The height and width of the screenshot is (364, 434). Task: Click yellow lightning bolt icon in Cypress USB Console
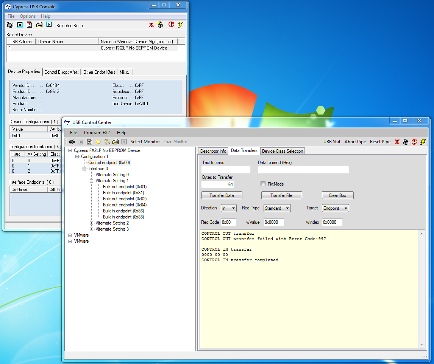[x=181, y=25]
